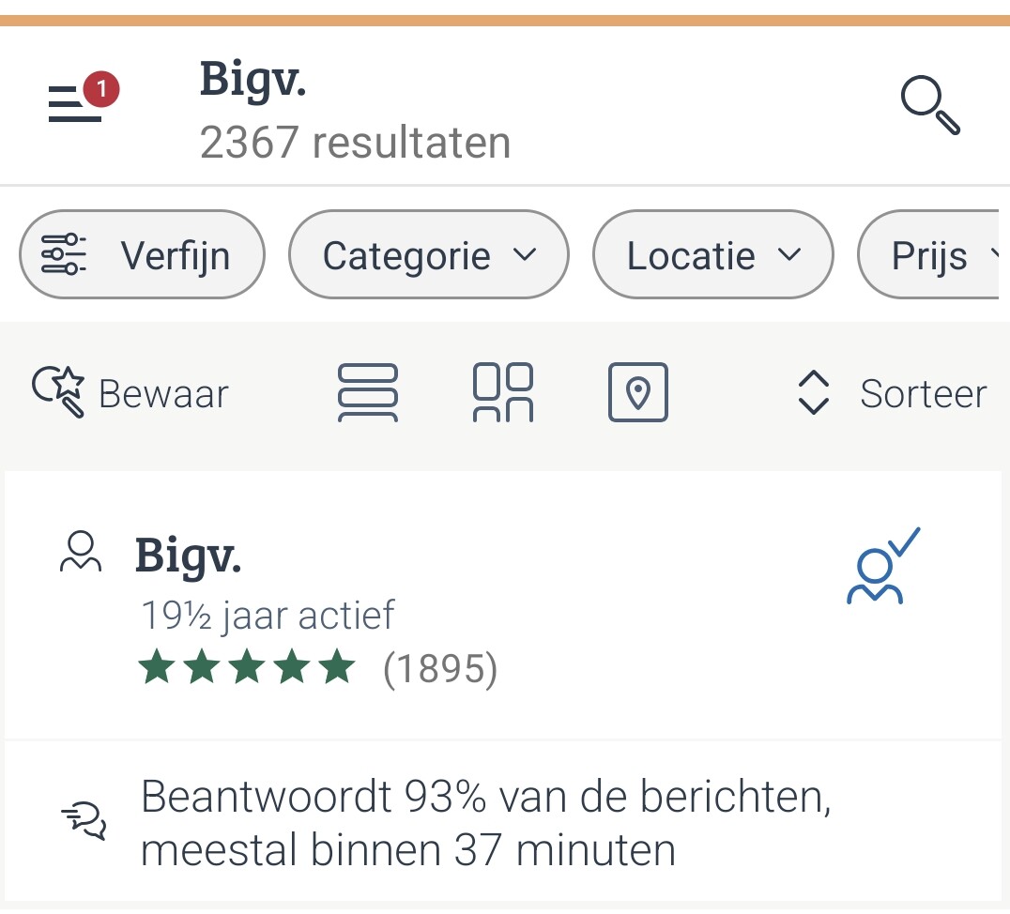Switch to list view layout
1010x914 pixels.
pos(367,392)
